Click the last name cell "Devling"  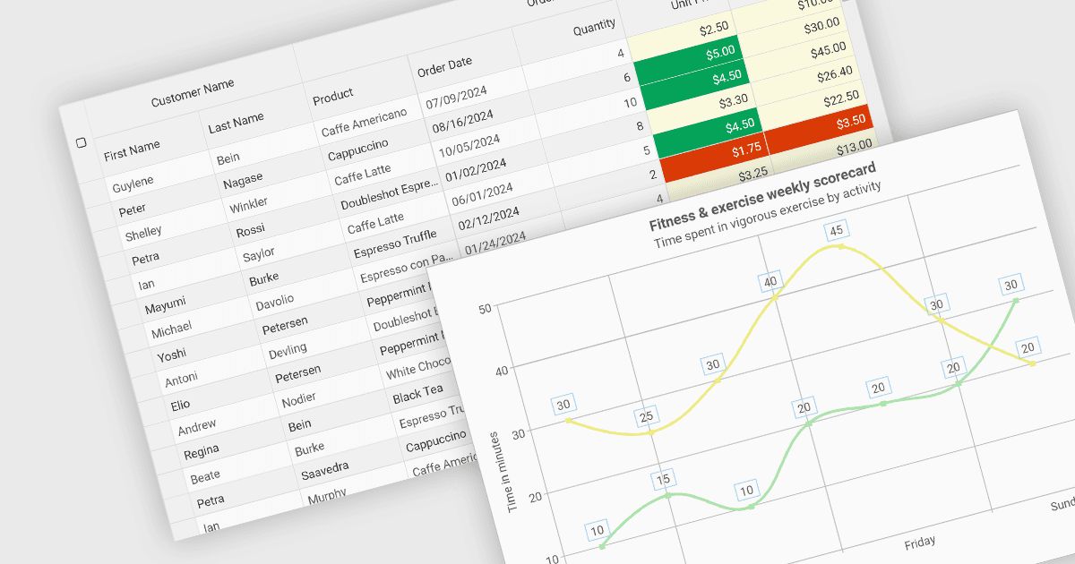[x=288, y=352]
